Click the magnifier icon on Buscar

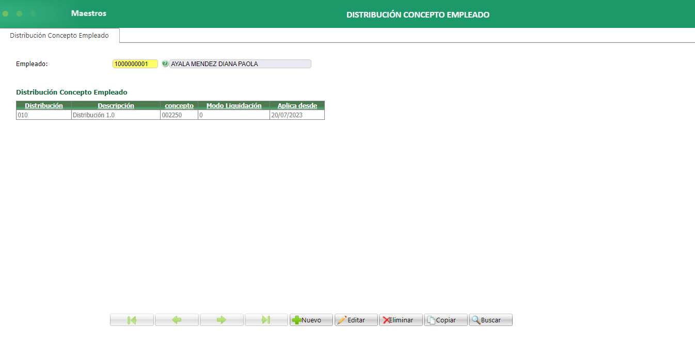pos(476,319)
